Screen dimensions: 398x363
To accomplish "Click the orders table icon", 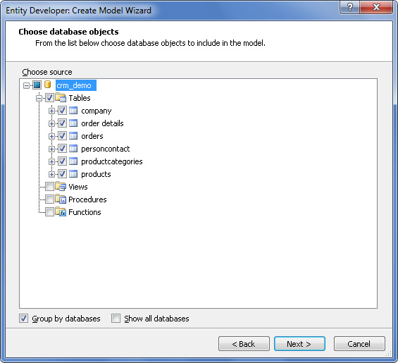I will point(73,136).
